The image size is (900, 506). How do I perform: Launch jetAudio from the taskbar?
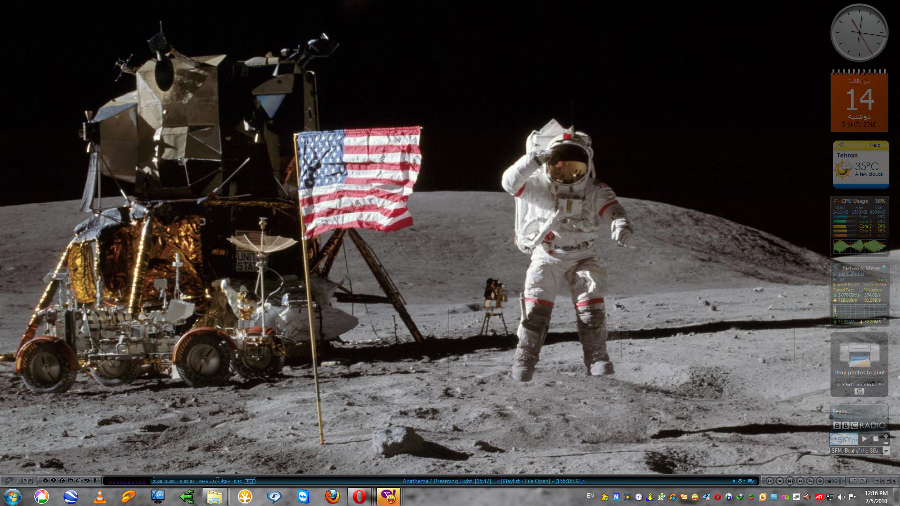[129, 497]
